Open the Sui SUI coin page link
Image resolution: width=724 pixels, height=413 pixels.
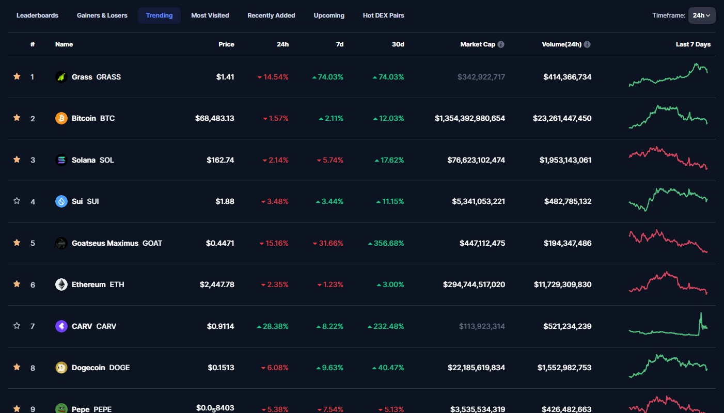tap(77, 201)
